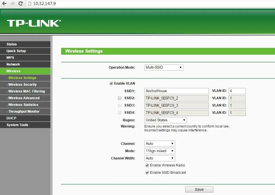This screenshot has height=195, width=275.
Task: Enable the SSID3 checkbox
Action: pyautogui.click(x=120, y=105)
